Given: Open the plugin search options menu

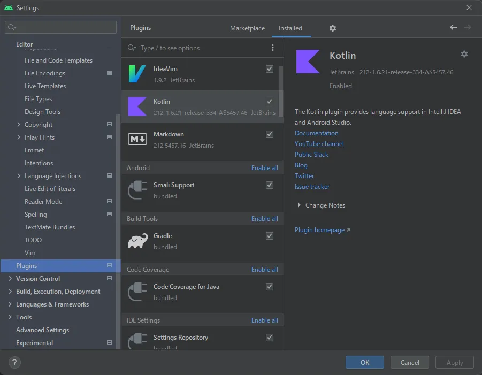Looking at the screenshot, I should pyautogui.click(x=273, y=48).
